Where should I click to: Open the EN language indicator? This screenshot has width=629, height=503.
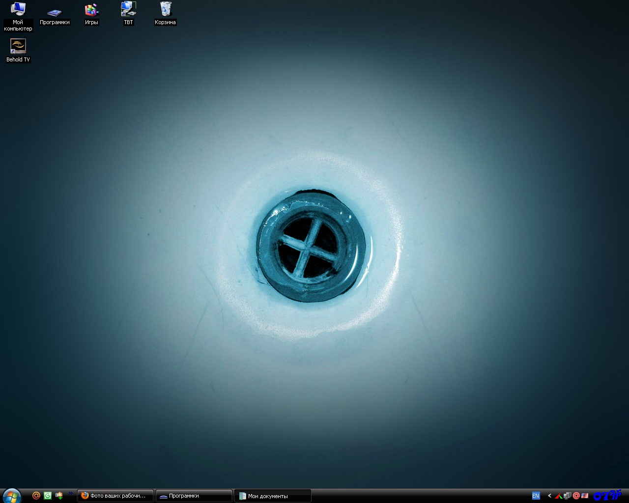coord(536,496)
